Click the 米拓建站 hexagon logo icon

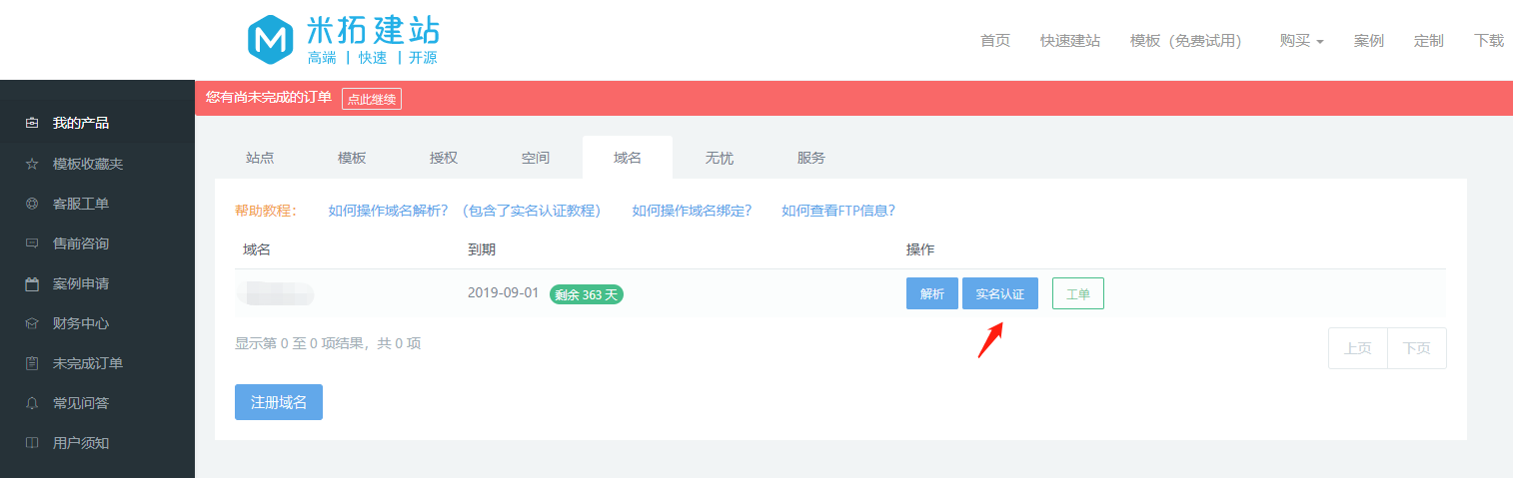(270, 39)
